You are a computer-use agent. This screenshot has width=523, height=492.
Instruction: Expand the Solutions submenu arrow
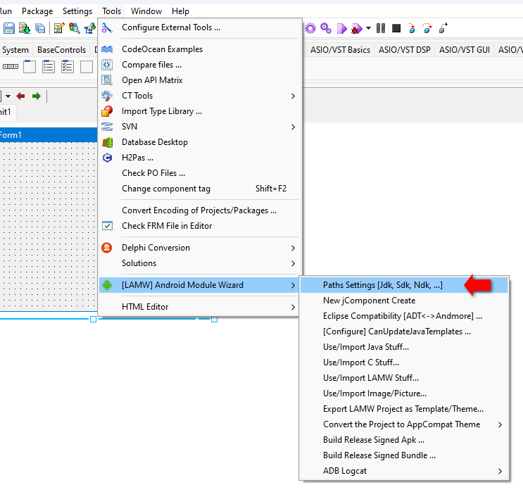pos(293,263)
